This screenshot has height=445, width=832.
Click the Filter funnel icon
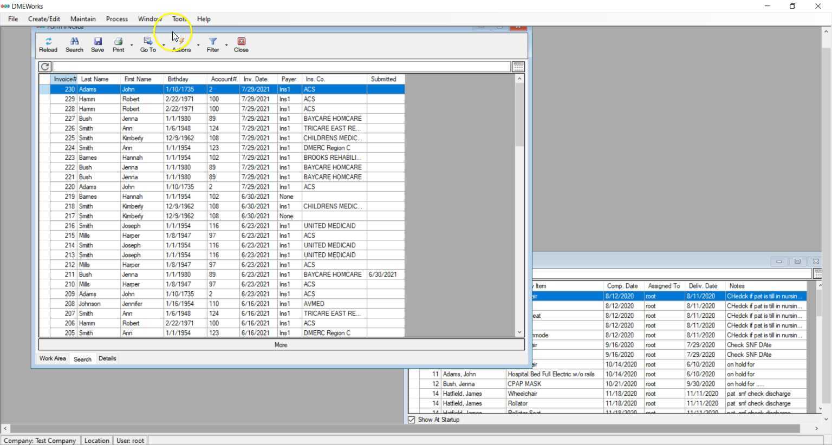pyautogui.click(x=213, y=42)
